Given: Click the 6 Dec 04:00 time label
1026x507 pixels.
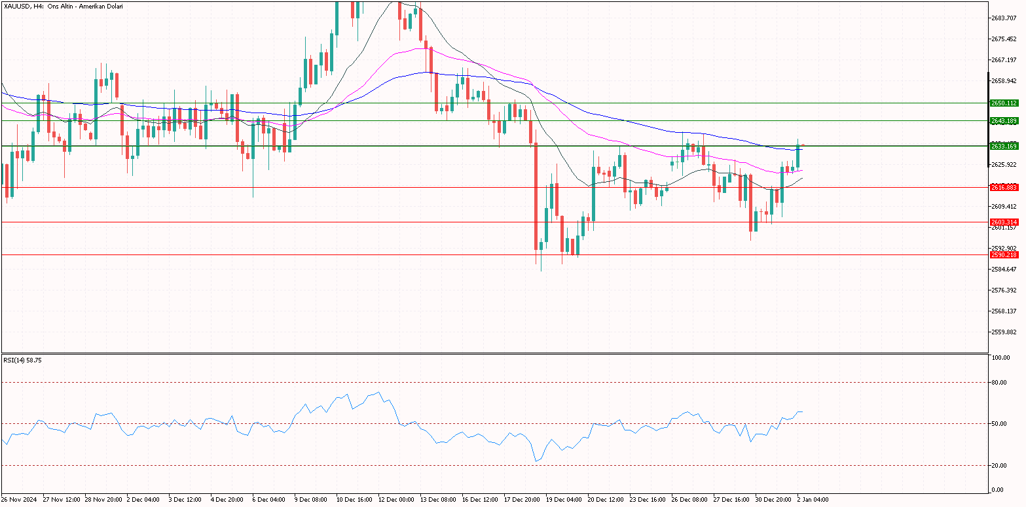Looking at the screenshot, I should point(269,500).
